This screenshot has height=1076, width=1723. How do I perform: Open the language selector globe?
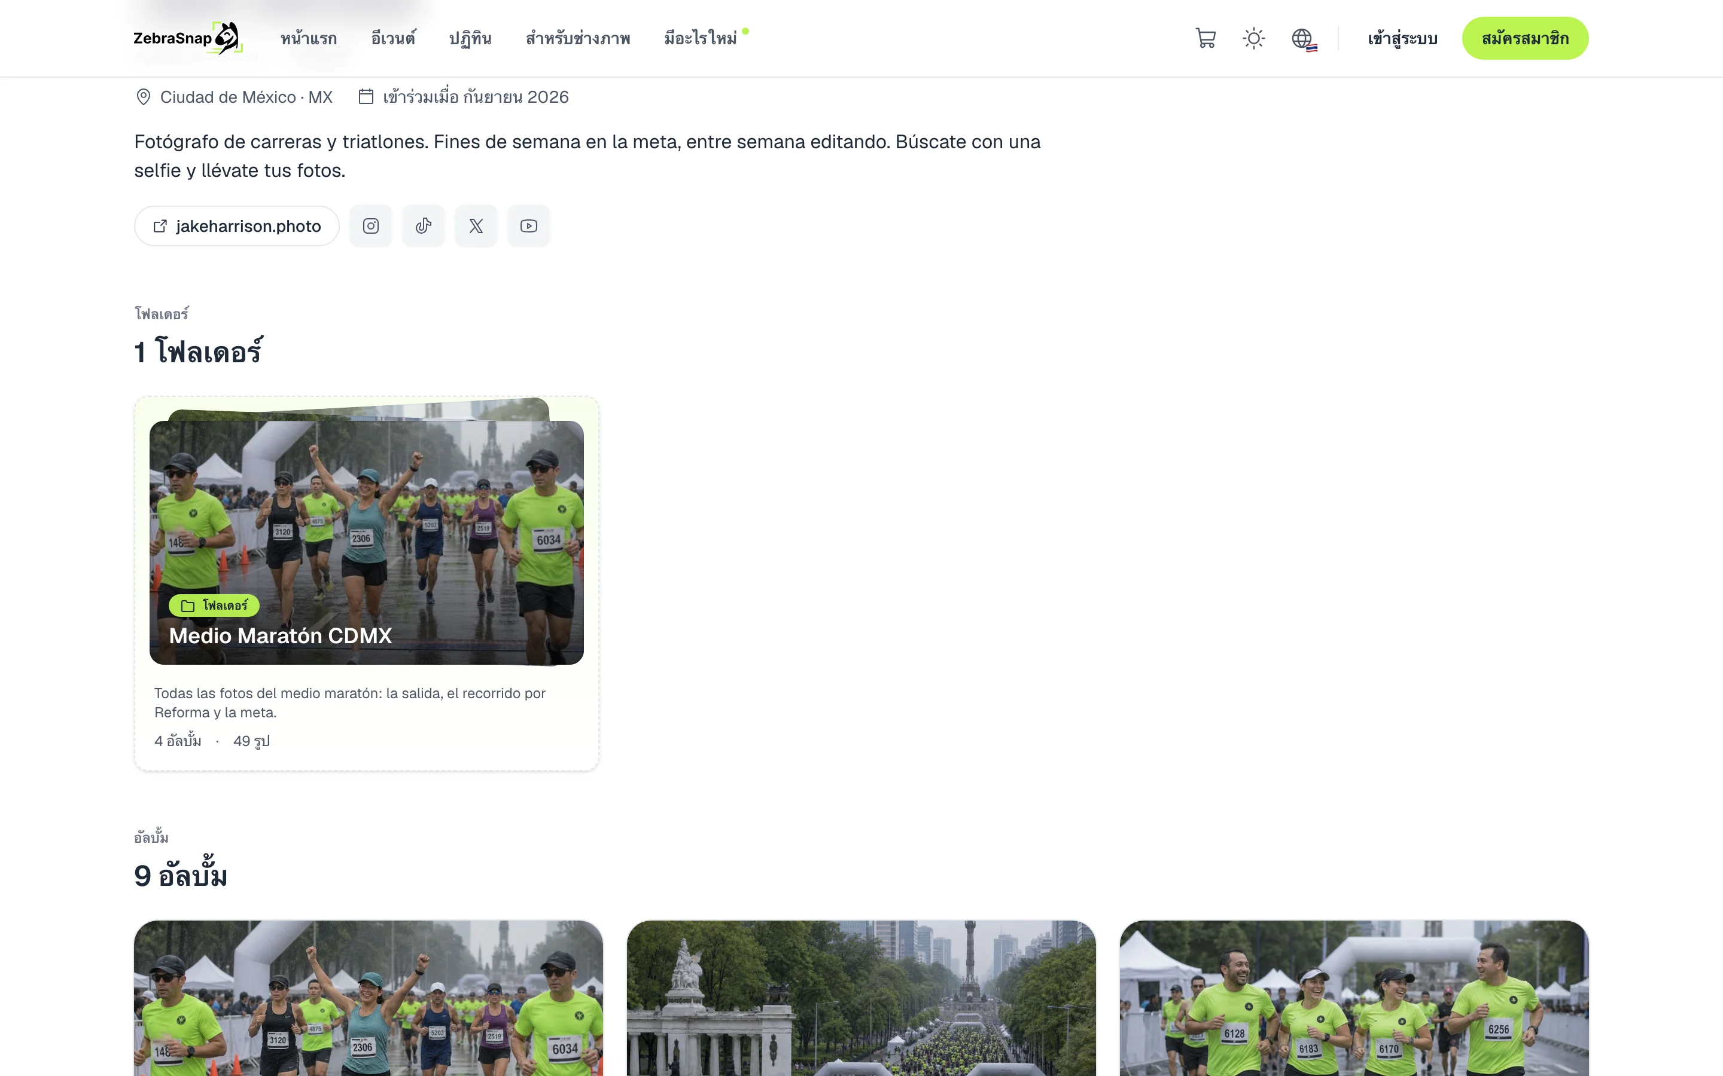[x=1304, y=38]
